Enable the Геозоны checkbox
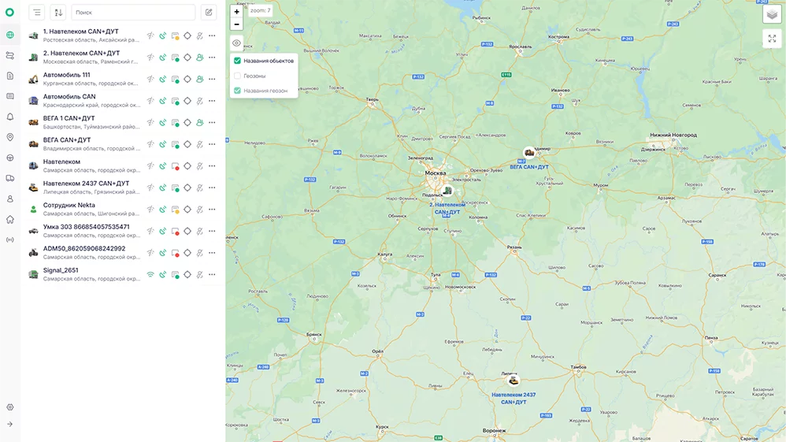The height and width of the screenshot is (442, 786). [238, 76]
